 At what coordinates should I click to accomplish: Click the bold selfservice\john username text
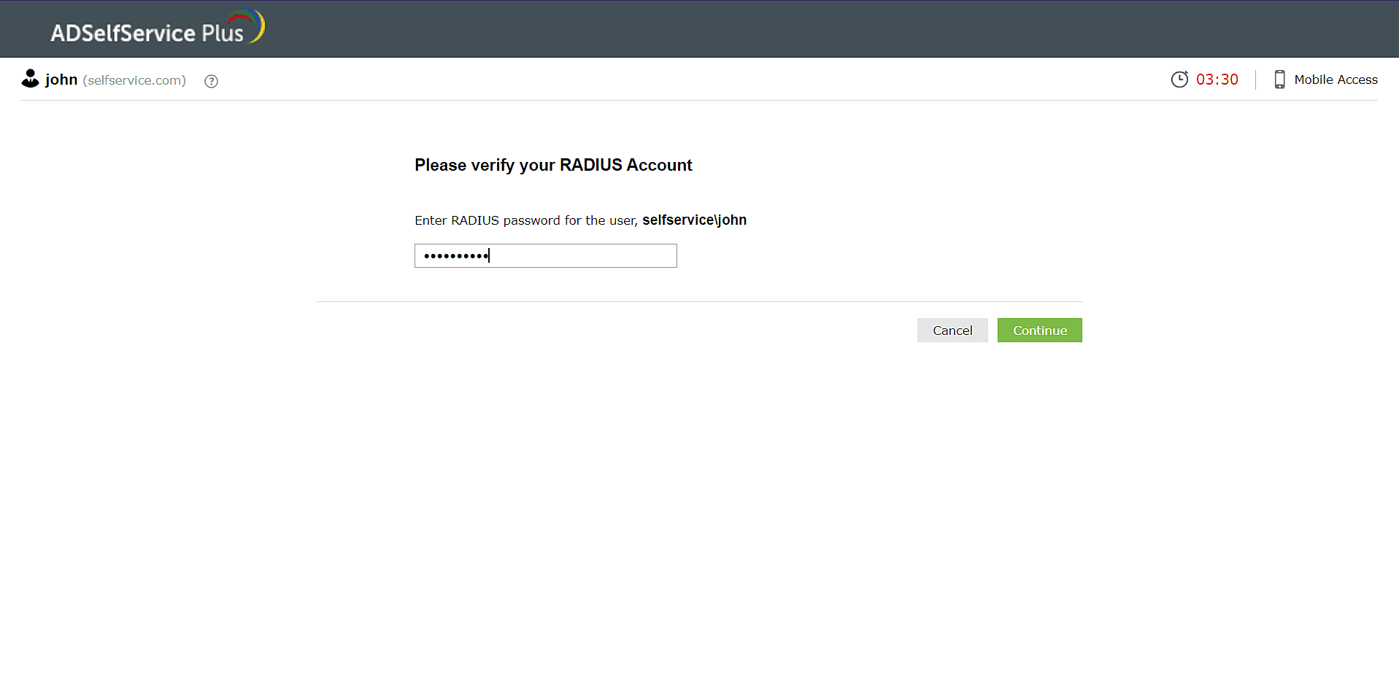tap(694, 220)
